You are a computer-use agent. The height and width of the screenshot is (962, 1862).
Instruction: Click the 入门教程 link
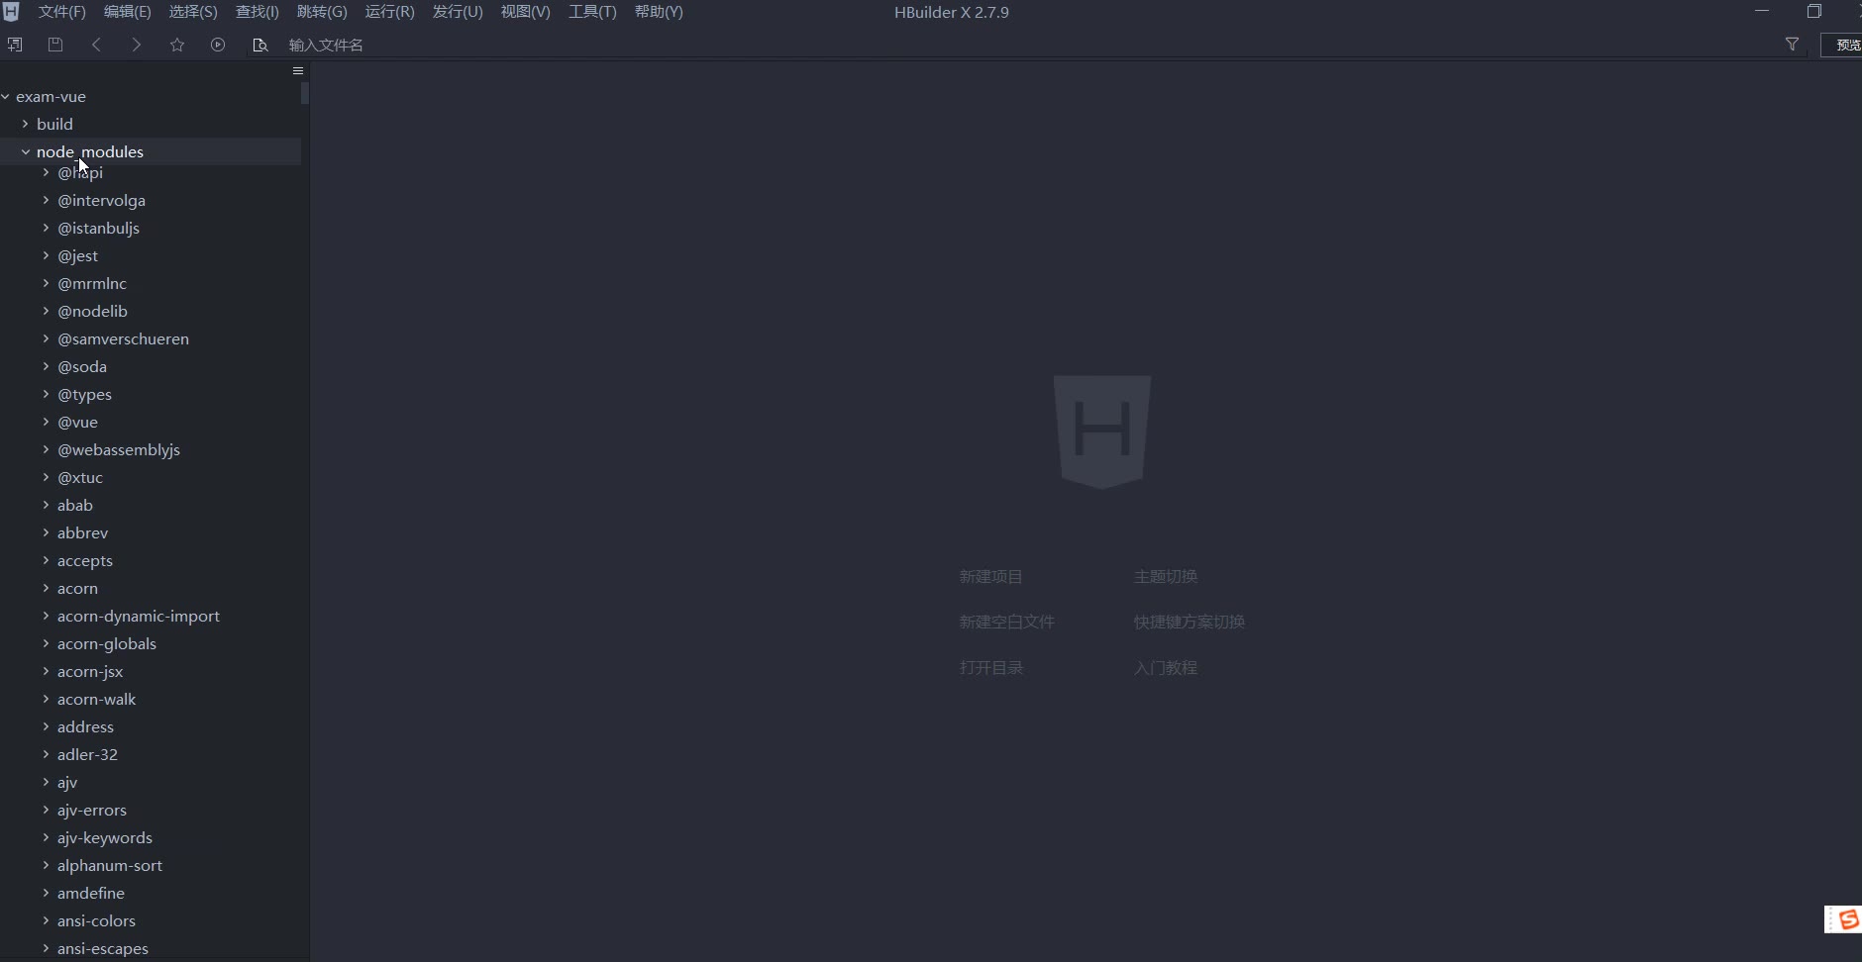pyautogui.click(x=1165, y=667)
